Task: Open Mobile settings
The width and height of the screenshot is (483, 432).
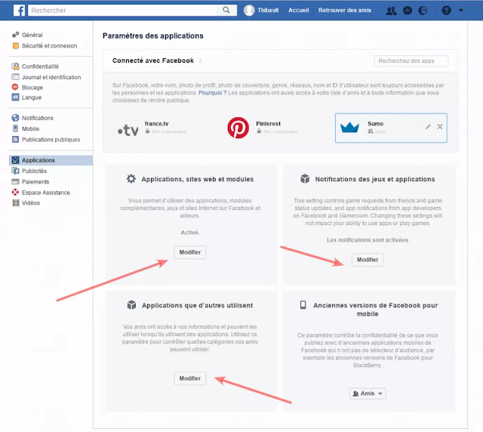Action: (30, 128)
